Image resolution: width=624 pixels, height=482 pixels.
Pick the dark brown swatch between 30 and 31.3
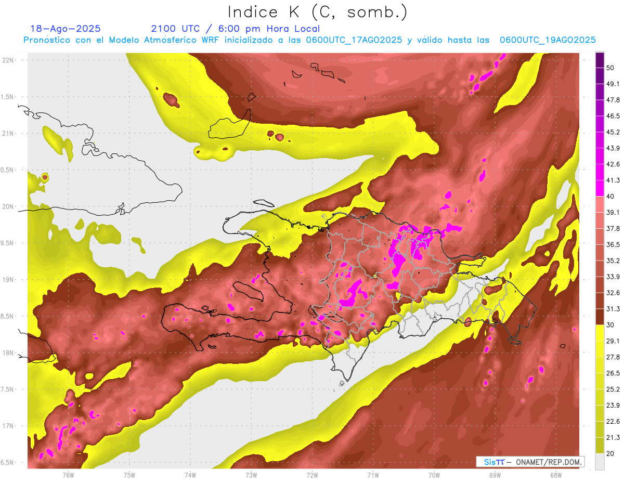600,317
